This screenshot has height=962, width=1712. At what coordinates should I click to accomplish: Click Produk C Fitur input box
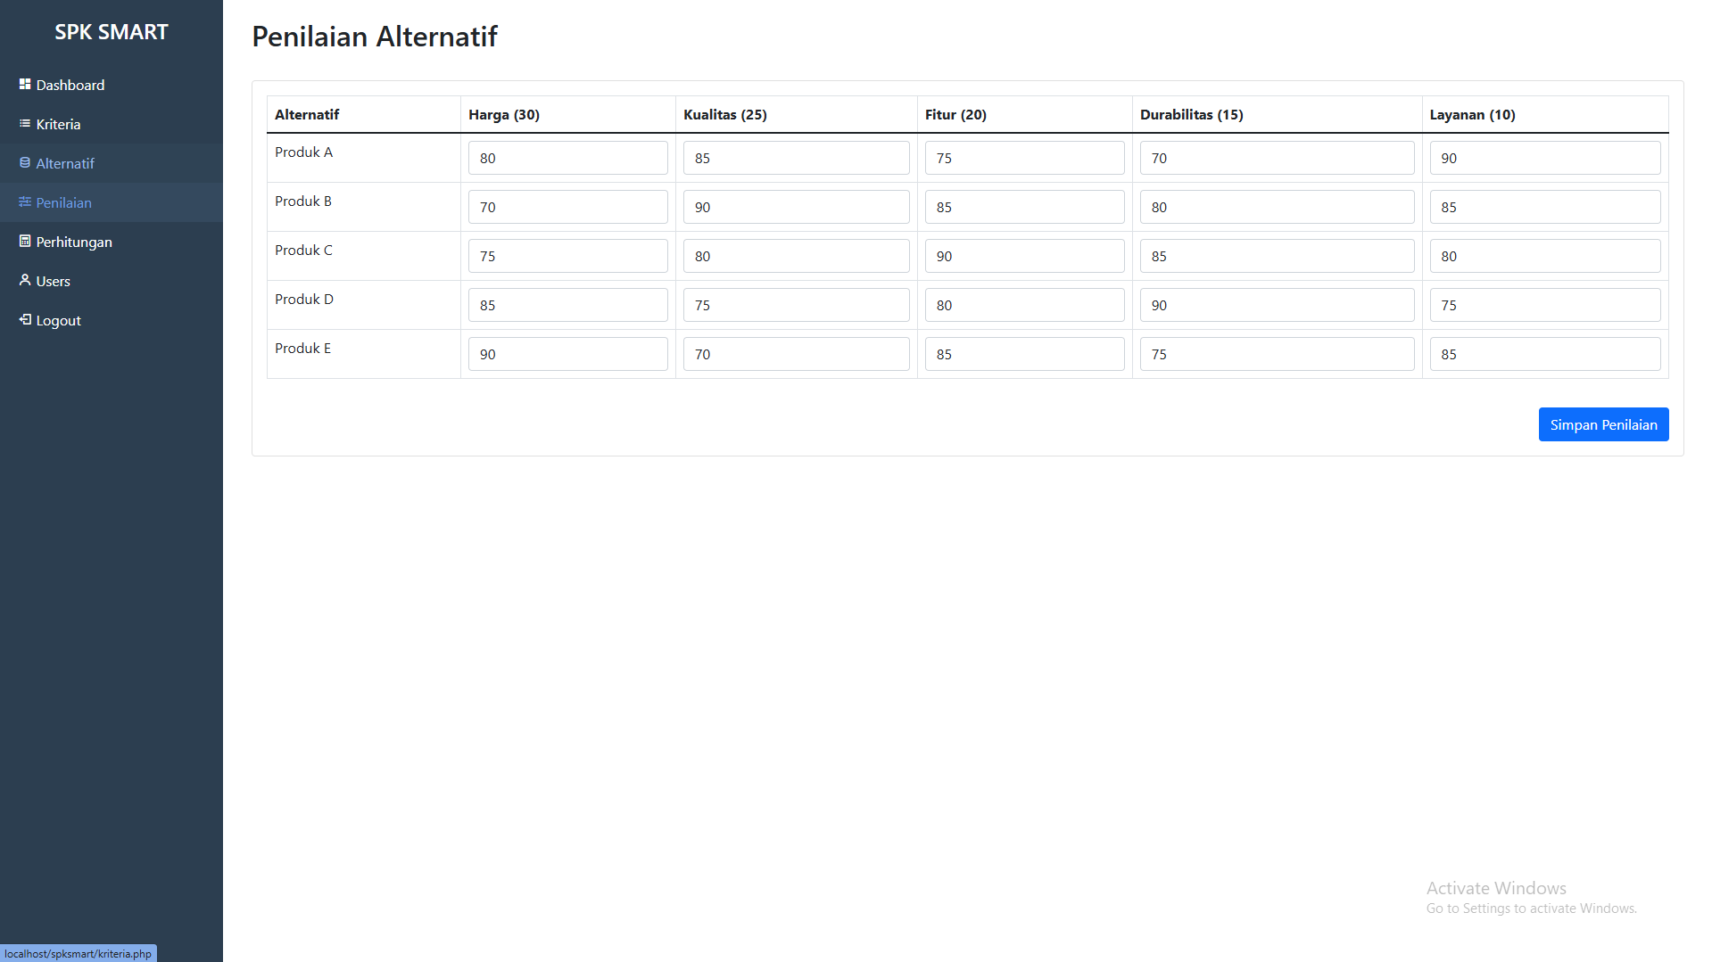1025,256
